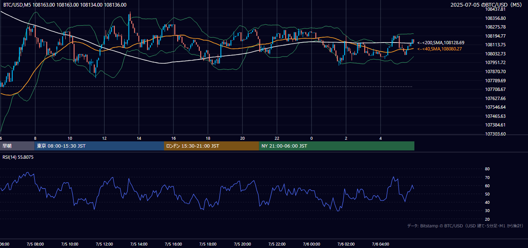Click the 2025-07-05 chart title at top right
528x248 pixels.
487,5
